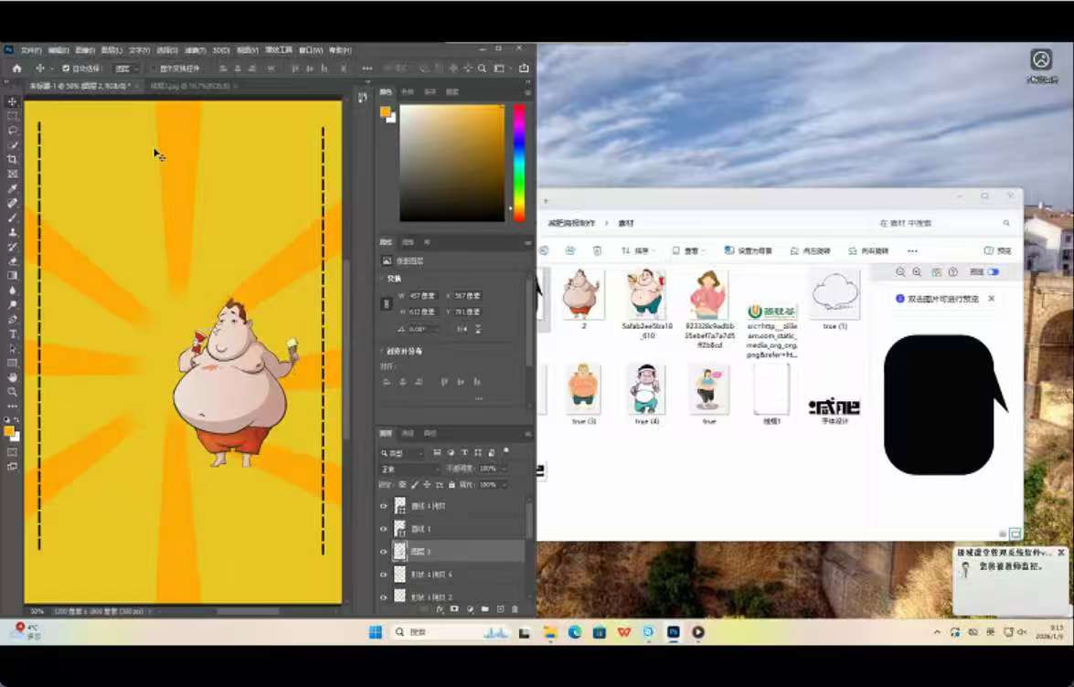Select the Crop tool
Screen dimensions: 1074x687
coord(12,159)
